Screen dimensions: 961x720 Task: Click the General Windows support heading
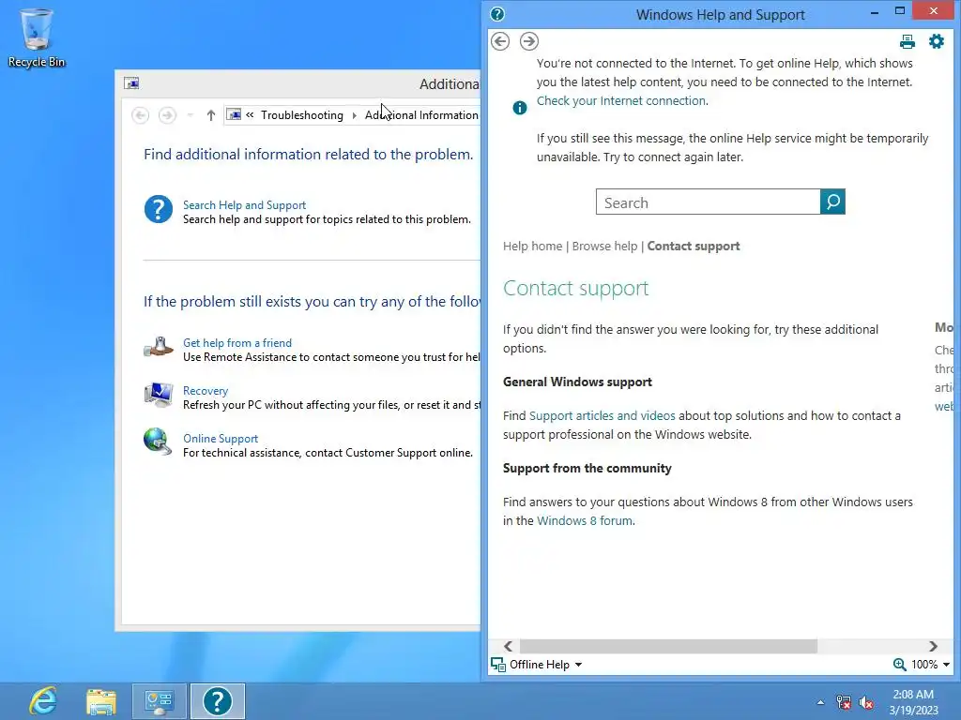(577, 382)
